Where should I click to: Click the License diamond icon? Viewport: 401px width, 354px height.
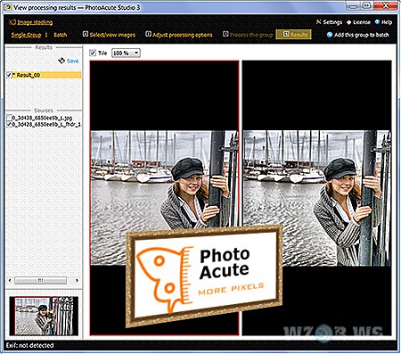click(349, 22)
